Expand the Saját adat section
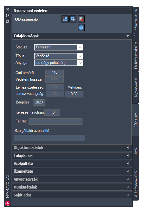144x211 pixels. 72,195
